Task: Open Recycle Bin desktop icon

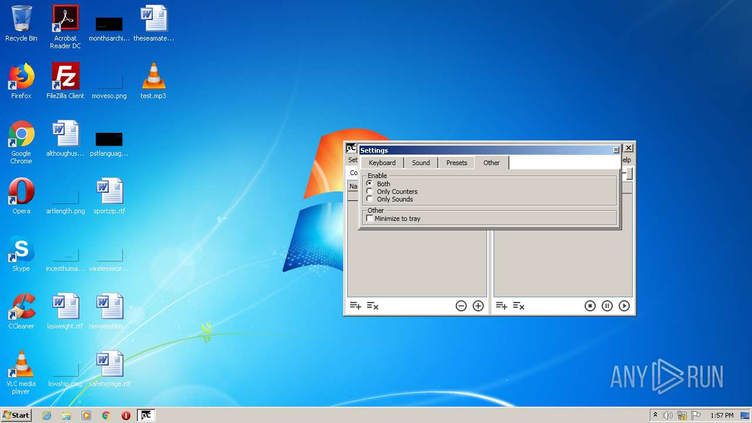Action: (x=21, y=23)
